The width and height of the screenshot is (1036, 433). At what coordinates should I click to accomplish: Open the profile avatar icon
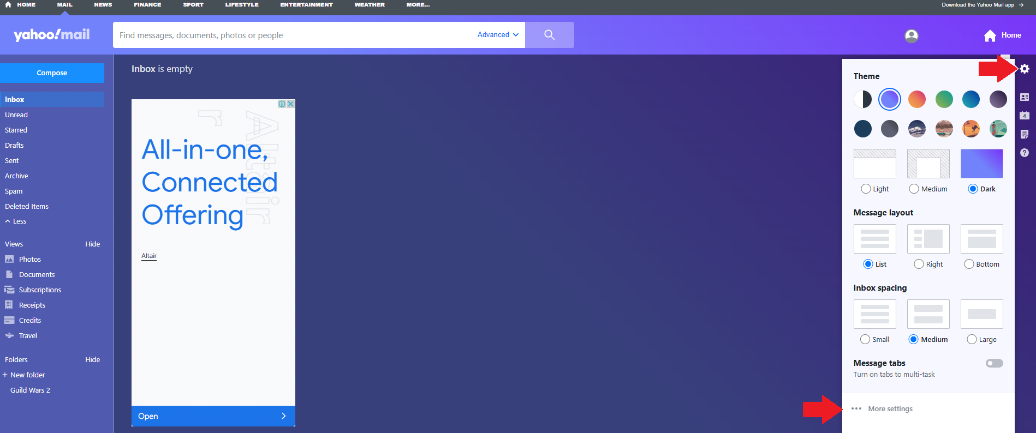point(911,36)
